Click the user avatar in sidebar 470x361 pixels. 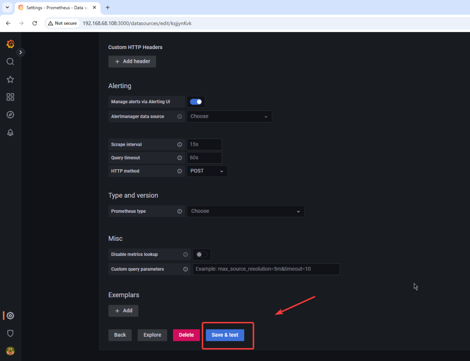10,351
